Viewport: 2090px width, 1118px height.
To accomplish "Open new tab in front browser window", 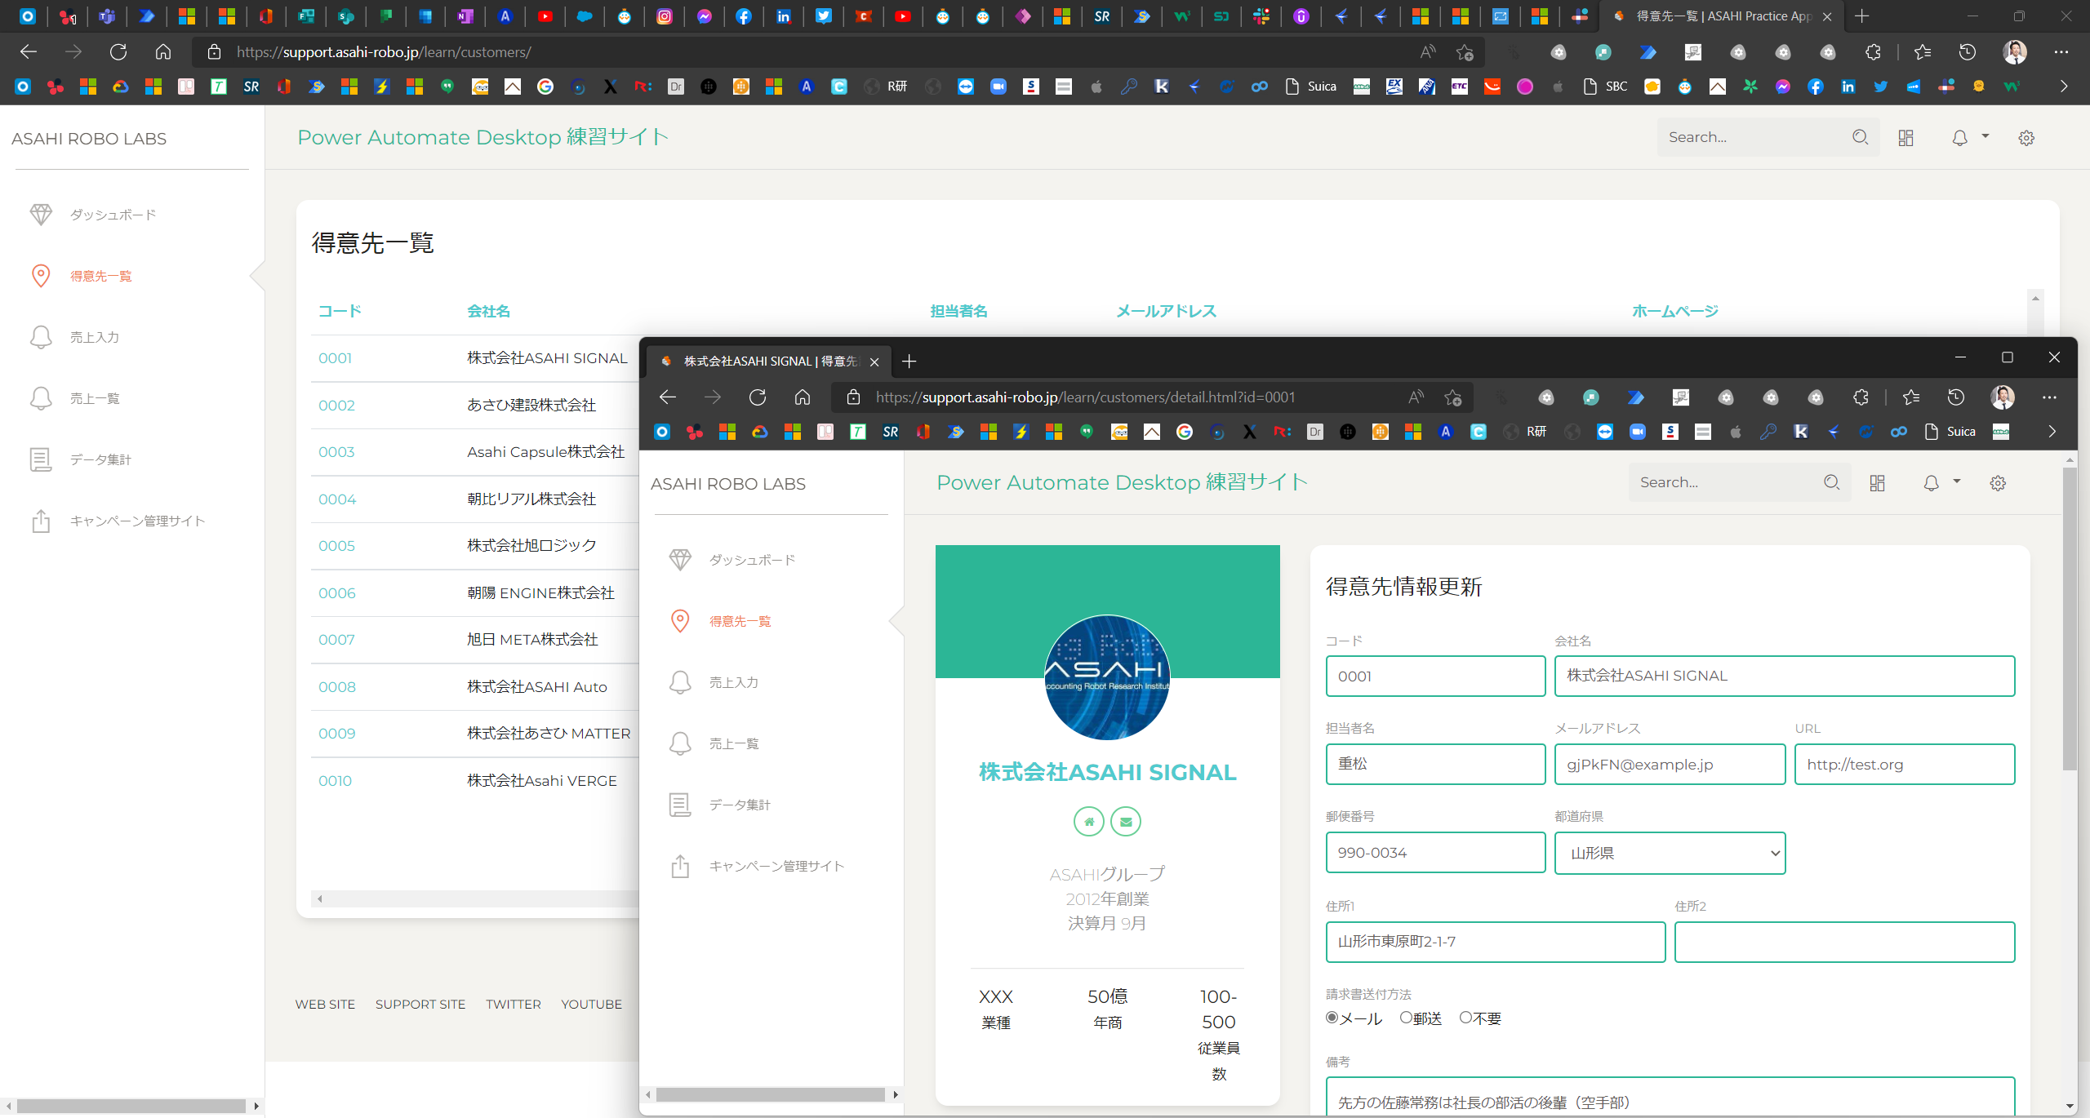I will pyautogui.click(x=909, y=361).
